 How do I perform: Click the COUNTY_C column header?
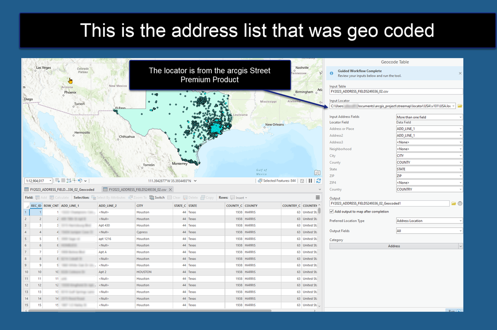coord(234,206)
